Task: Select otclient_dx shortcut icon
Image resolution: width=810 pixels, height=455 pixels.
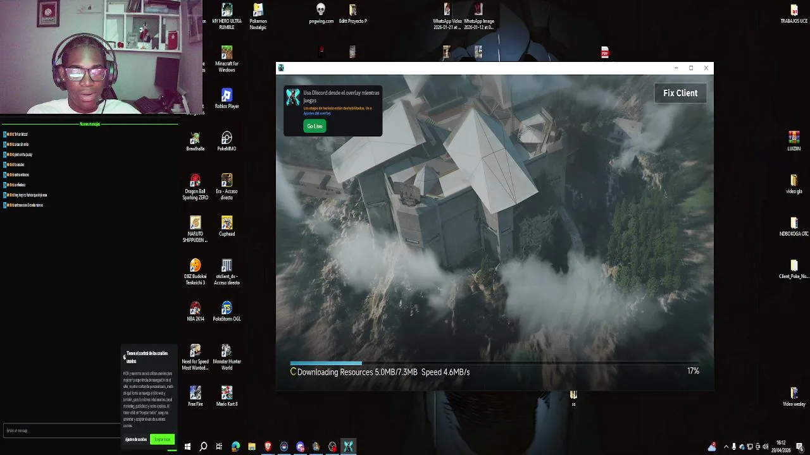Action: (227, 272)
